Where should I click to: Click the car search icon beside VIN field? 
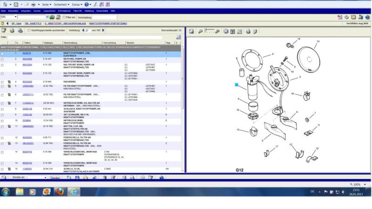click(52, 17)
